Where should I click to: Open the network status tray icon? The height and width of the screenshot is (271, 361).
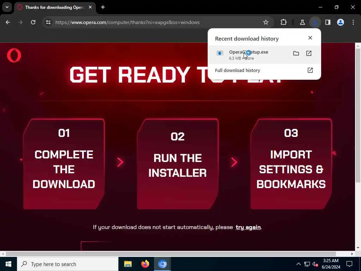tap(307, 264)
